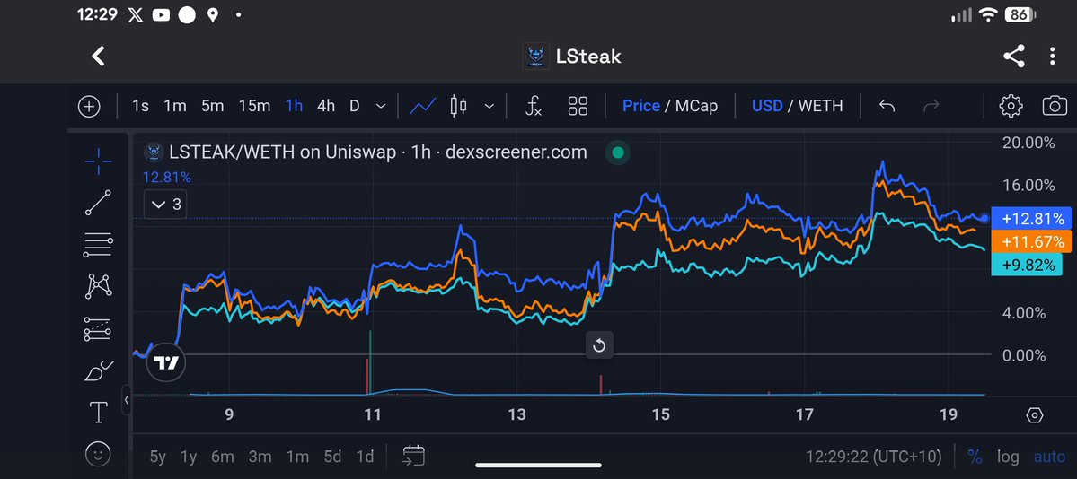Click the TradingView logo
Viewport: 1077px width, 479px height.
[166, 362]
